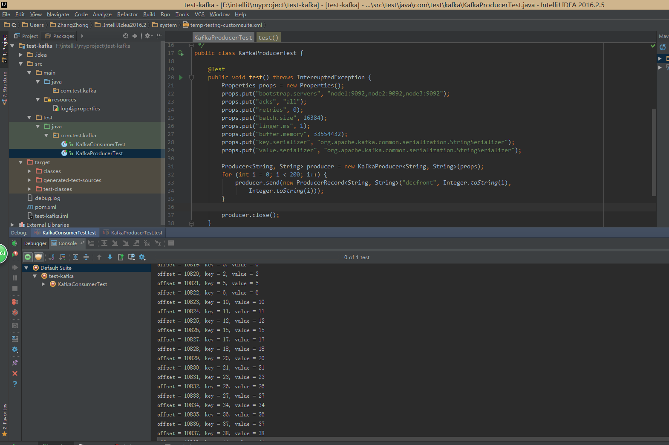
Task: Click test() breadcrumb
Action: [x=268, y=38]
